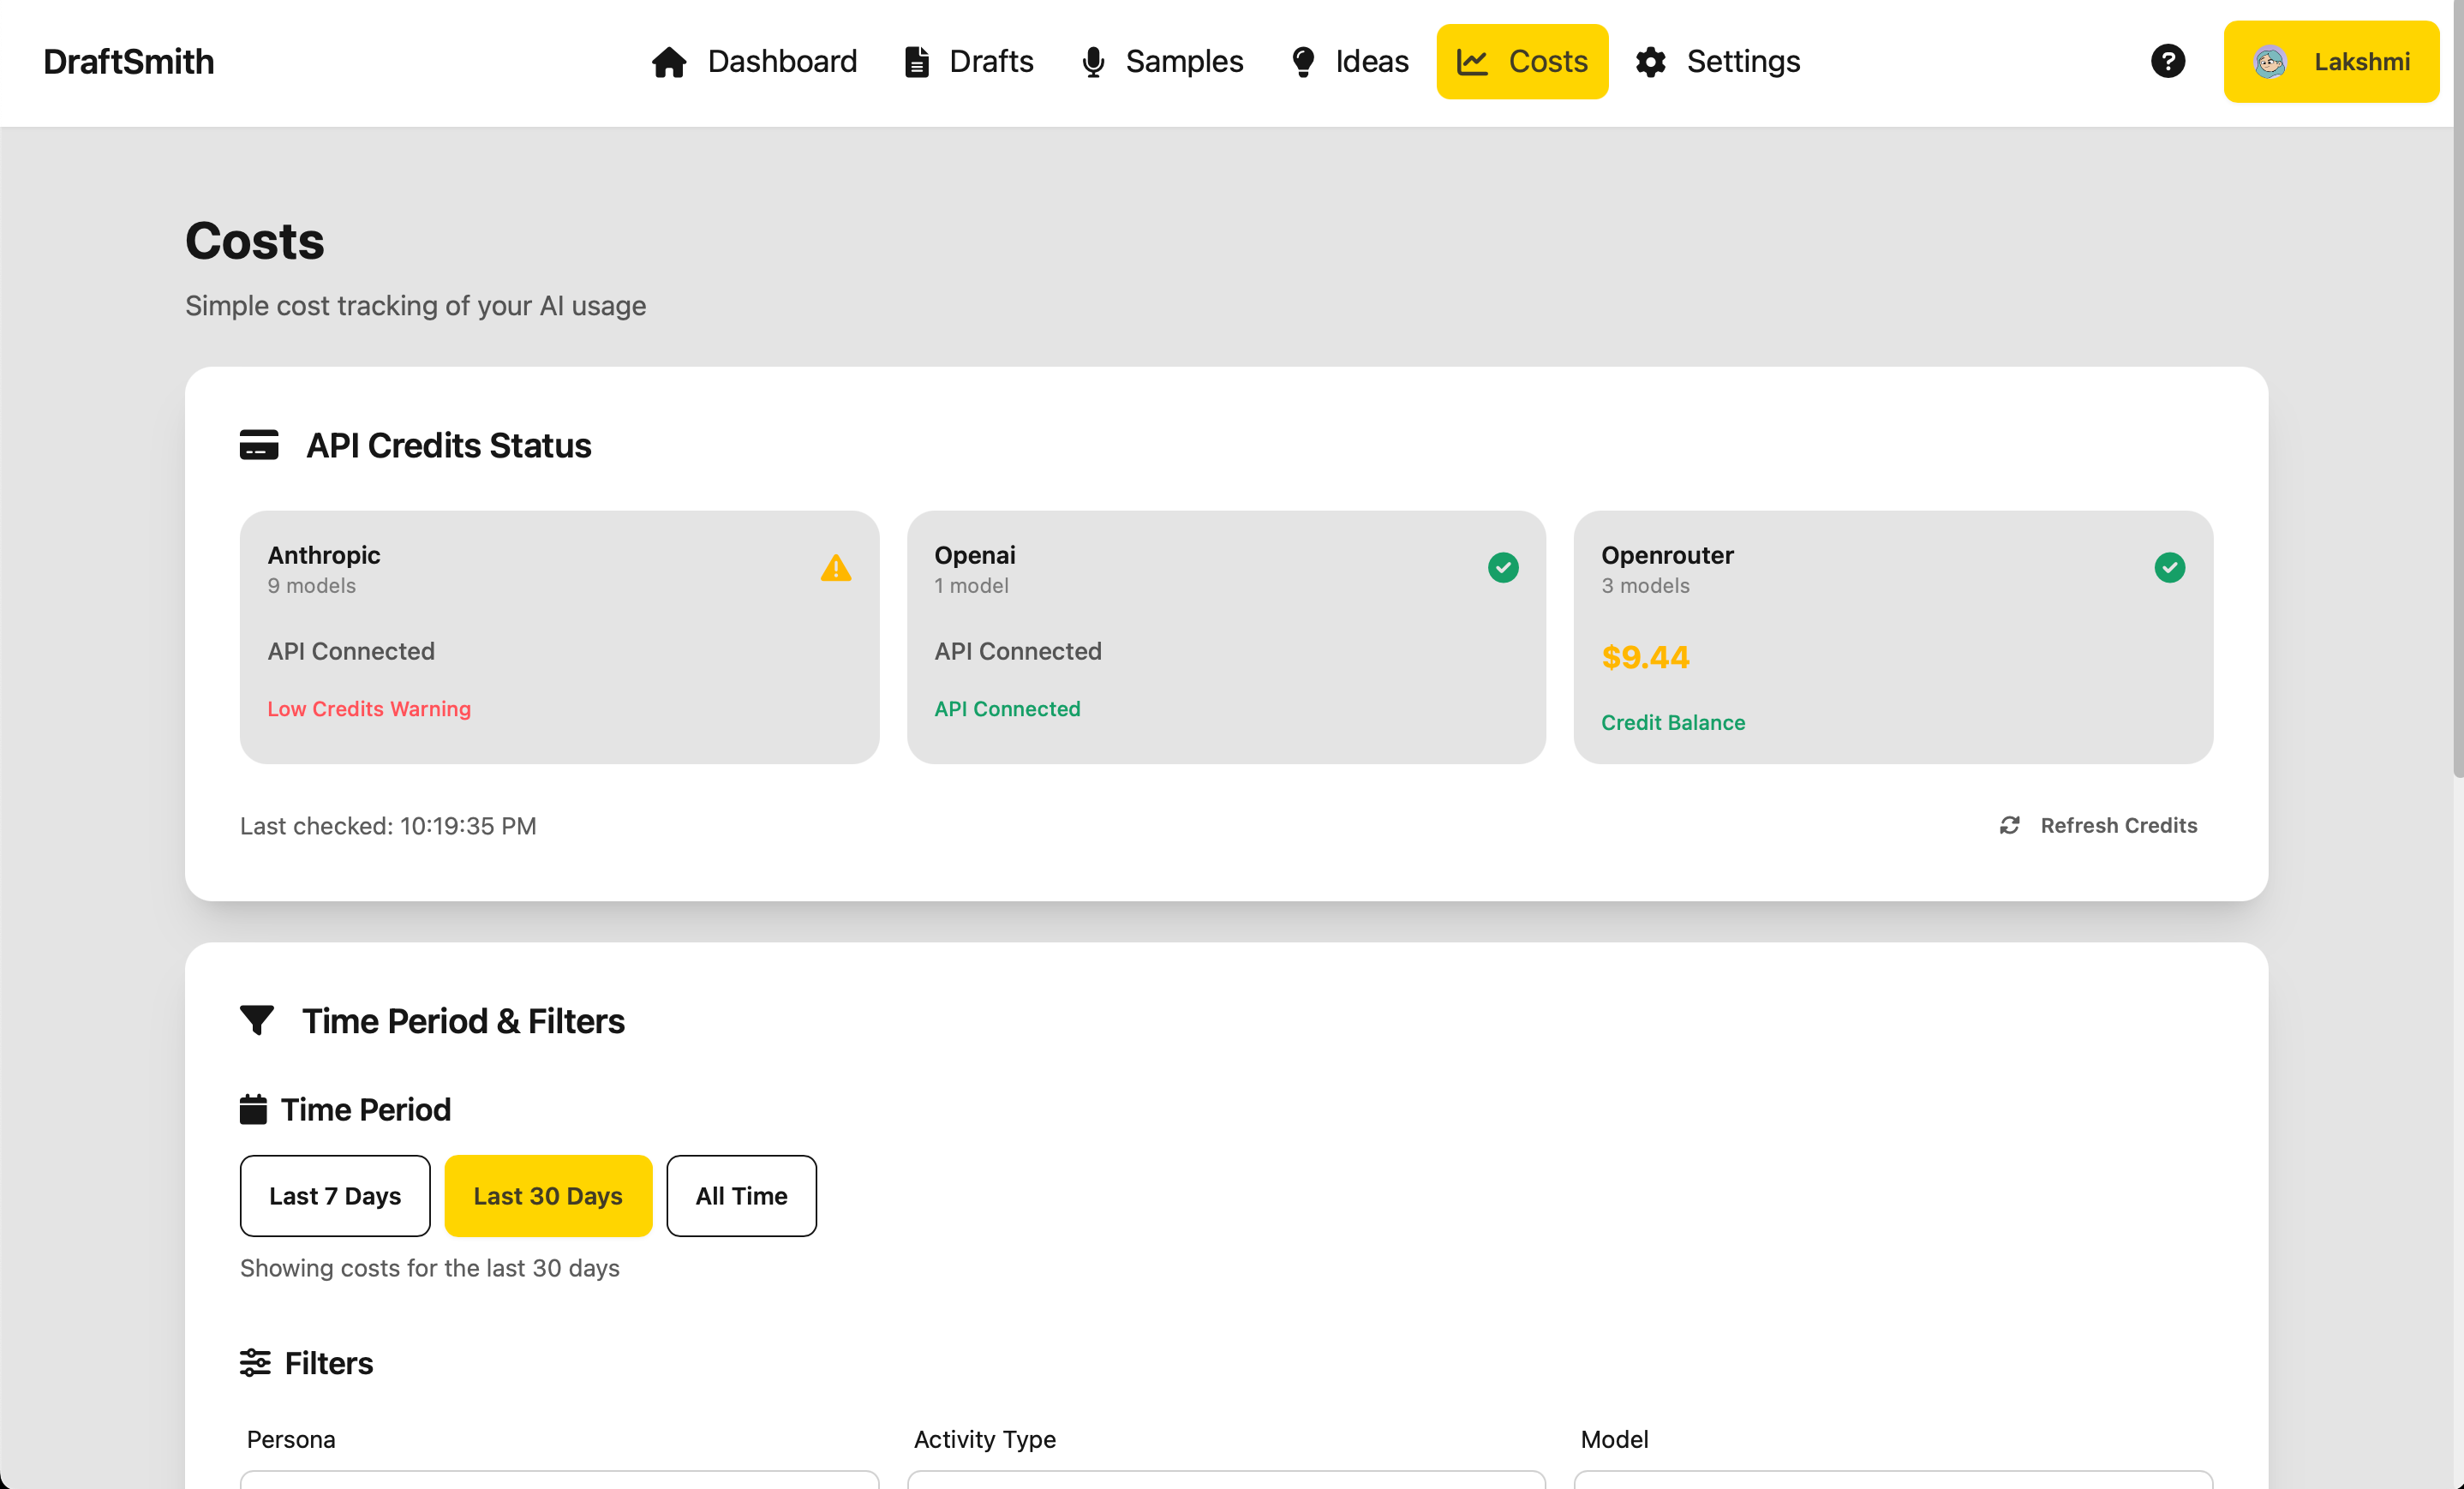This screenshot has width=2464, height=1489.
Task: Click the 1 model label
Action: tap(971, 586)
